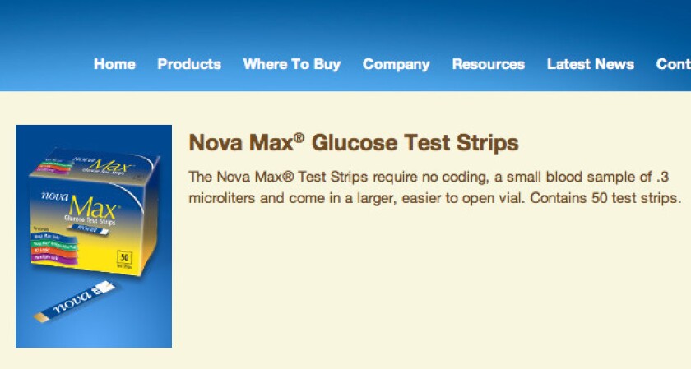
Task: Click the Nova Max test strips product image
Action: coord(94,237)
